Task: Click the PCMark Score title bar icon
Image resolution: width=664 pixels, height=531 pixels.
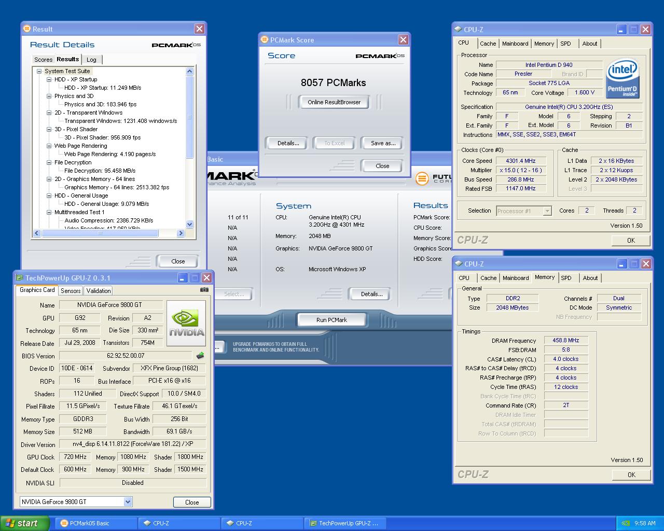Action: [265, 40]
